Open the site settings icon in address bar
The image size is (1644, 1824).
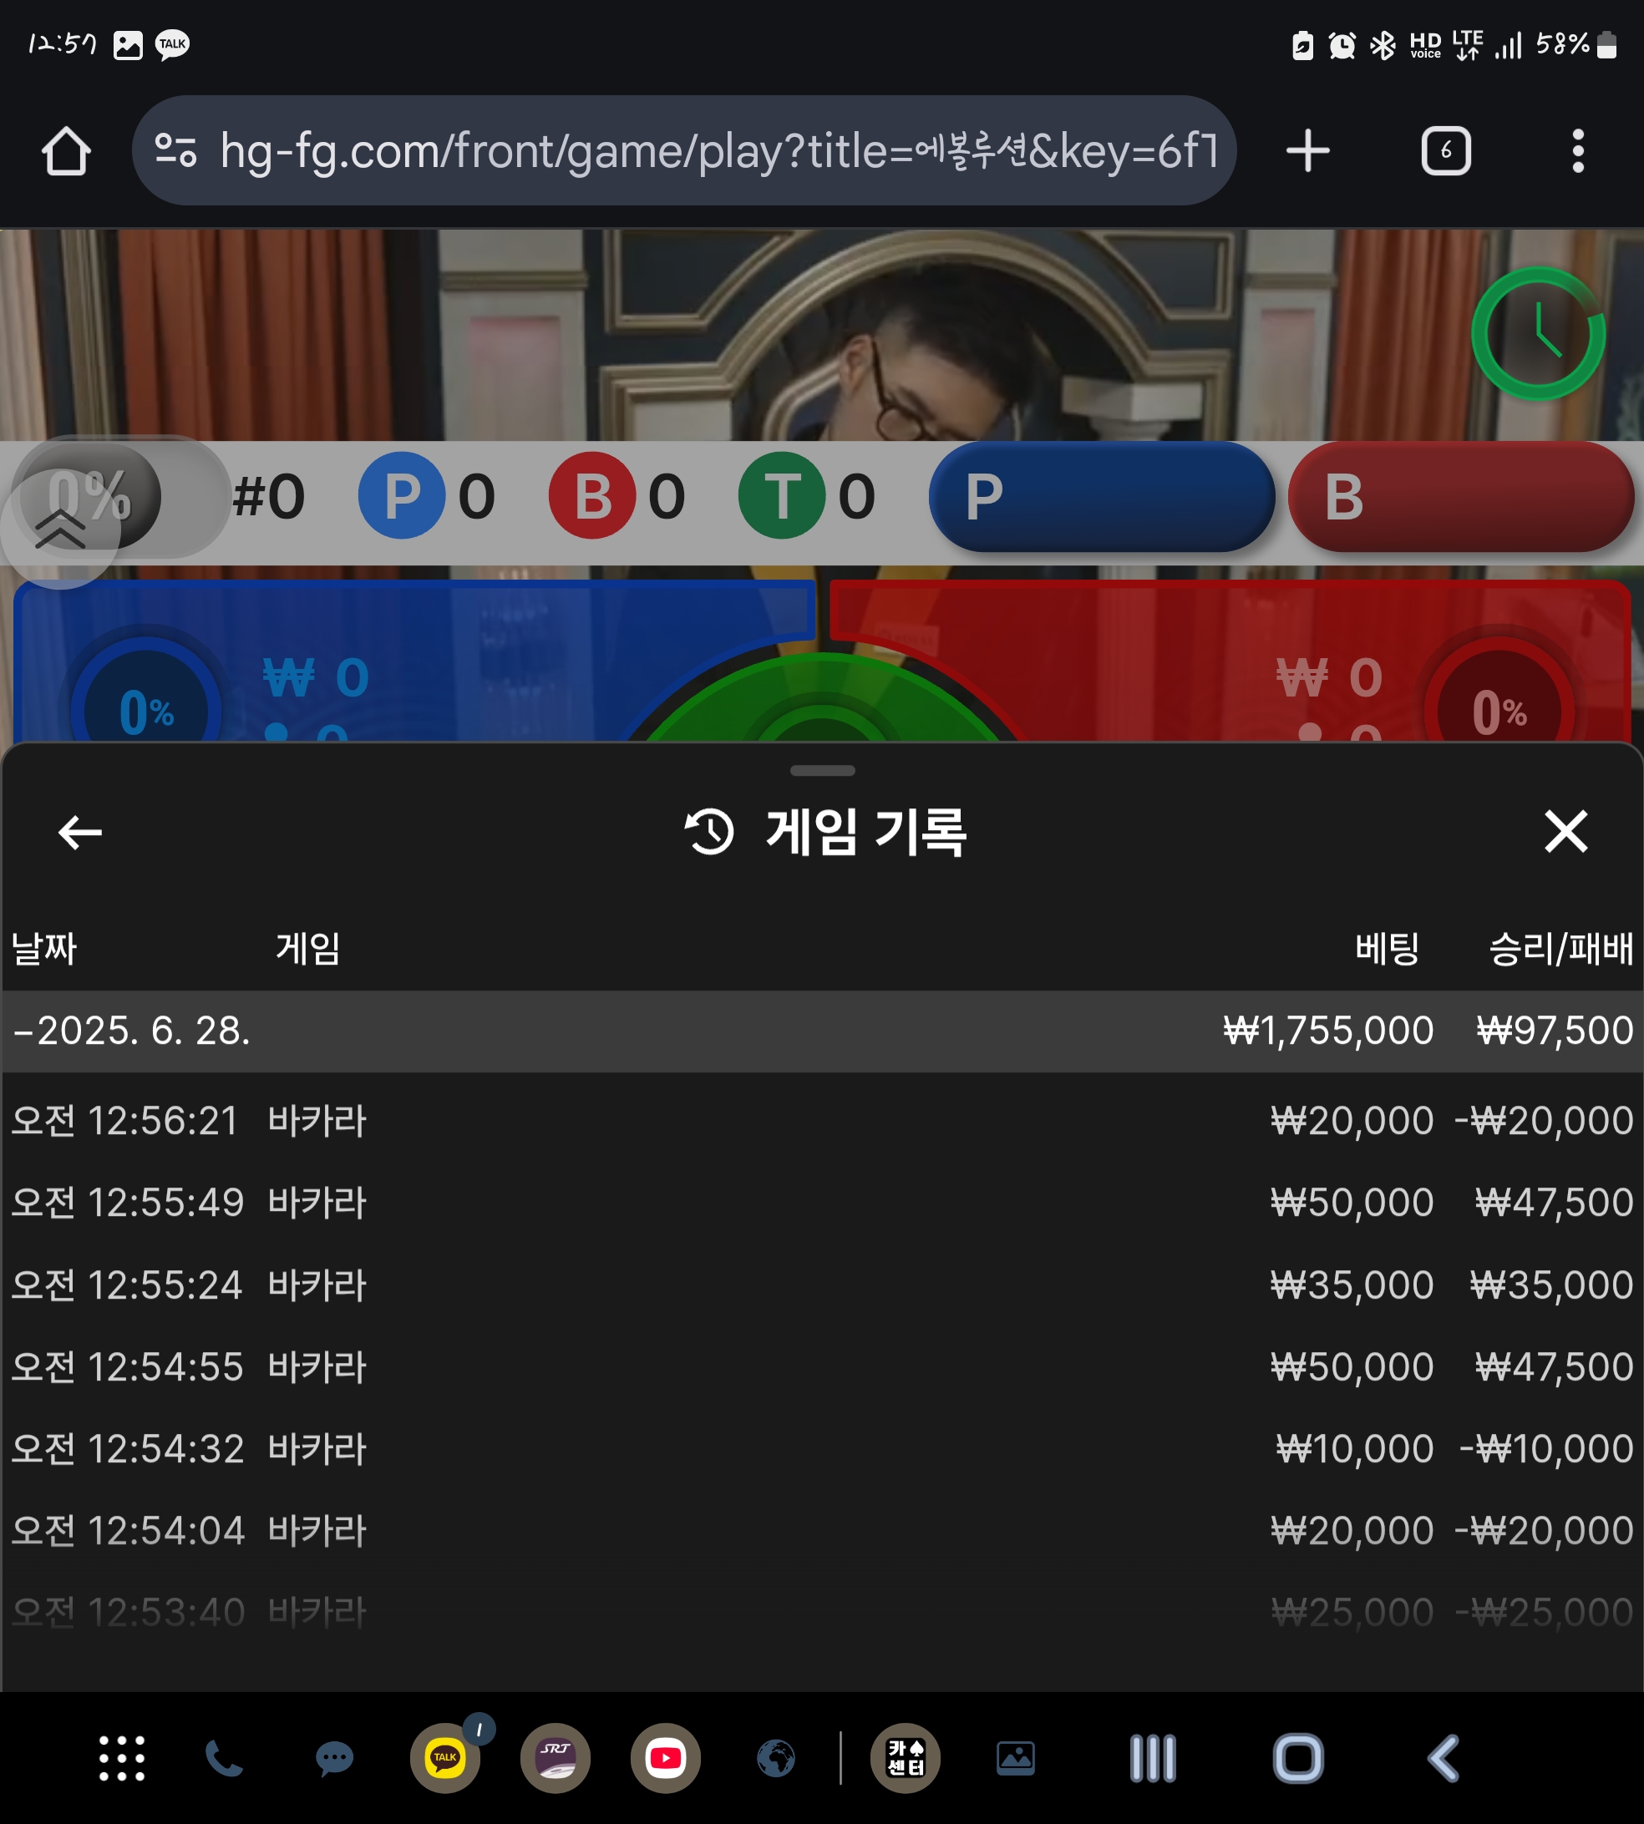(x=175, y=149)
